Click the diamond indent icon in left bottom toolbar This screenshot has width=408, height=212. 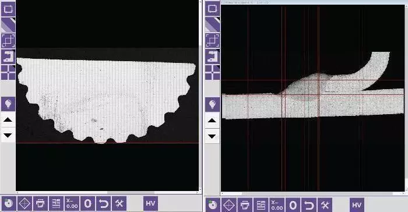tap(24, 203)
